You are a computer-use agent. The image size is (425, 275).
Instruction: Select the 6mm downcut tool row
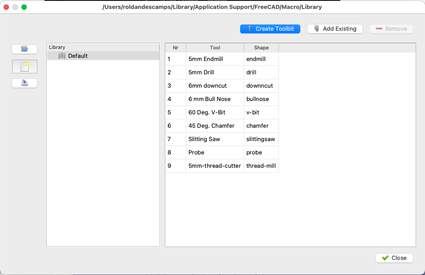[x=222, y=85]
